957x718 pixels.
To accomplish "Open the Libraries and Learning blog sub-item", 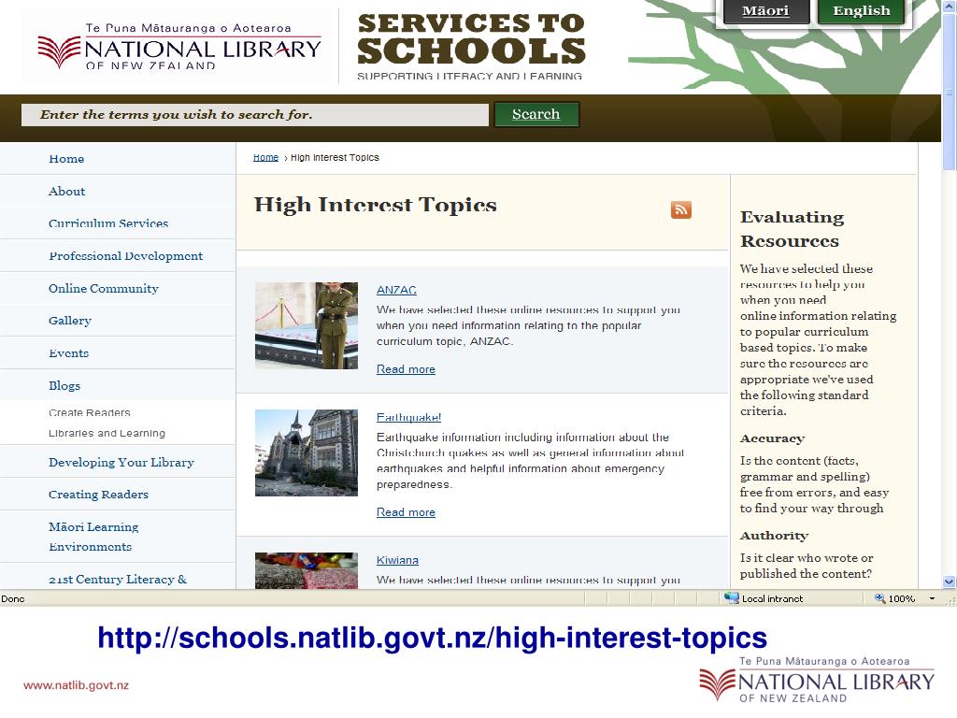I will click(107, 433).
